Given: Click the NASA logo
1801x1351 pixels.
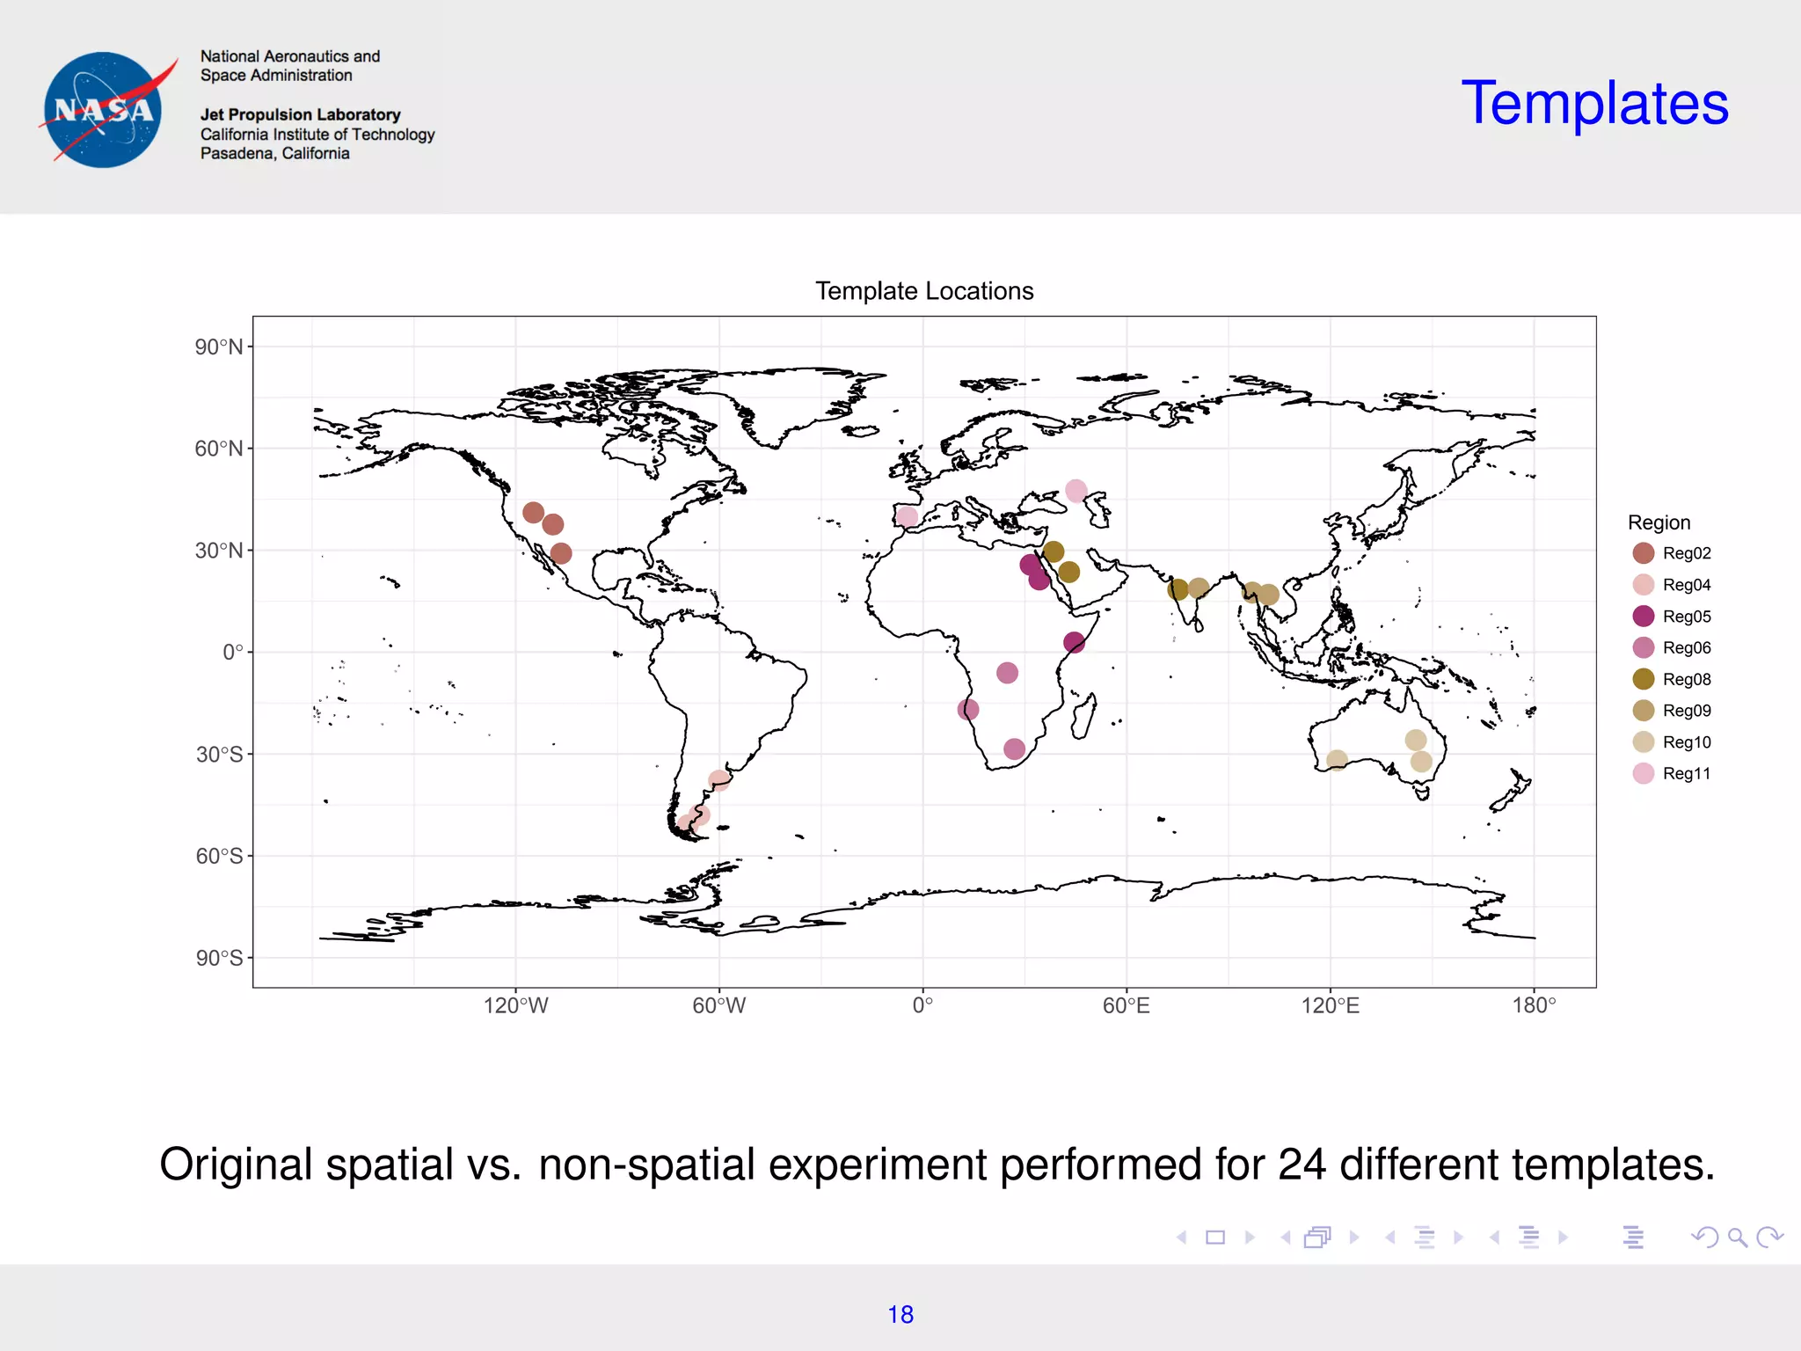Looking at the screenshot, I should (x=106, y=110).
